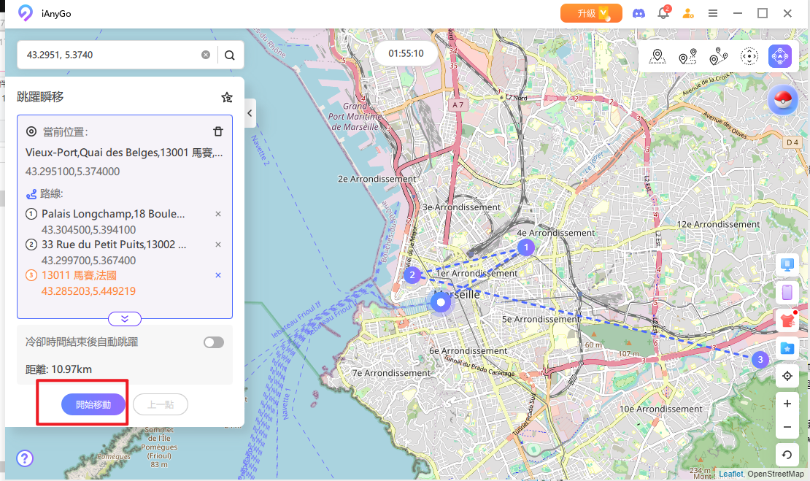The image size is (810, 481).
Task: Zoom out the map
Action: pyautogui.click(x=787, y=427)
